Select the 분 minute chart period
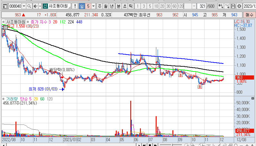Image resolution: width=256 pixels, height=146 pixels. [x=119, y=6]
